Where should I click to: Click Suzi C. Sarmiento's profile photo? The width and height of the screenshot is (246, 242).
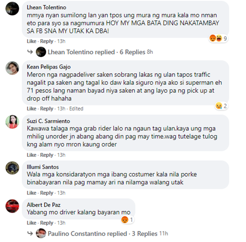12,122
